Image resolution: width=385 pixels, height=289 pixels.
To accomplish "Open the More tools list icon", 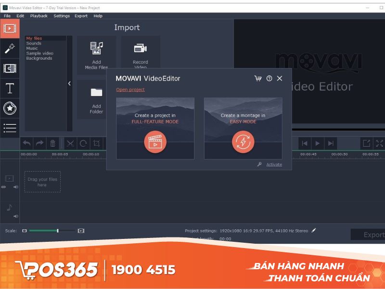I will [10, 128].
